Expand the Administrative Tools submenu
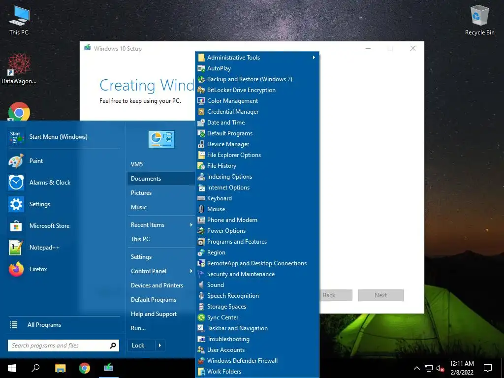 click(x=257, y=58)
